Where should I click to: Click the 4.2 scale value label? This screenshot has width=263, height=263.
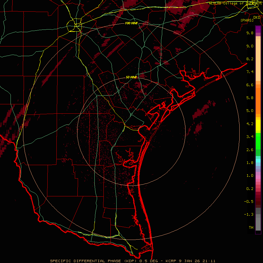(x=250, y=124)
